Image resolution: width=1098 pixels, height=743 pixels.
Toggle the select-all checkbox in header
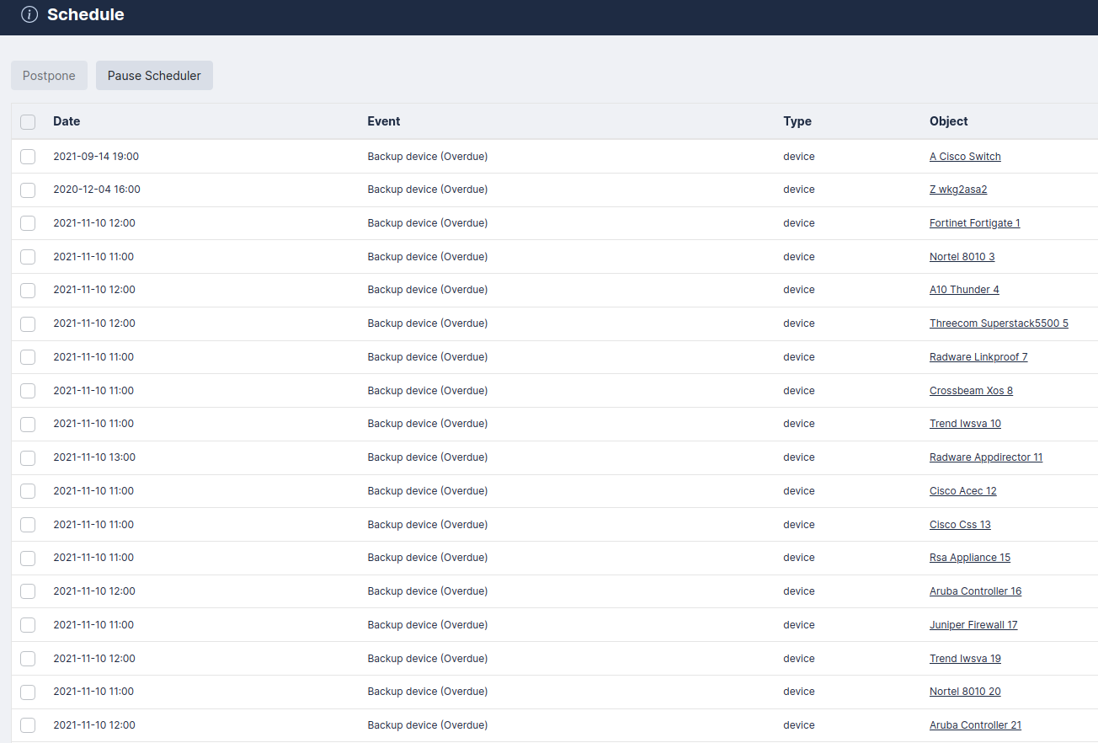point(28,122)
